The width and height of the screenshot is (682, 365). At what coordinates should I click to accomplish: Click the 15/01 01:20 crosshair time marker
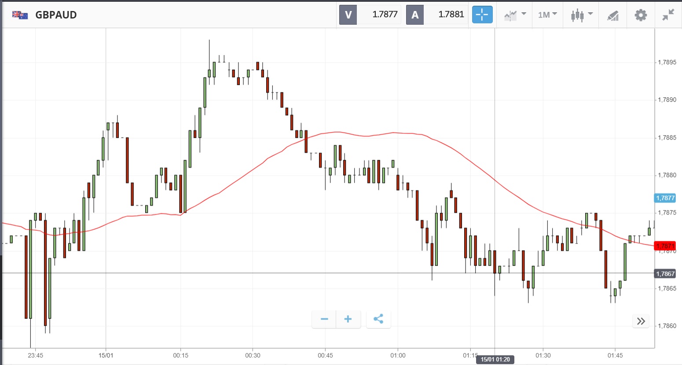[x=495, y=359]
